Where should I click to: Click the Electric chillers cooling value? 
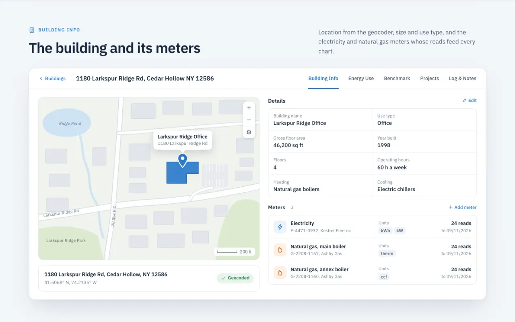(x=396, y=189)
